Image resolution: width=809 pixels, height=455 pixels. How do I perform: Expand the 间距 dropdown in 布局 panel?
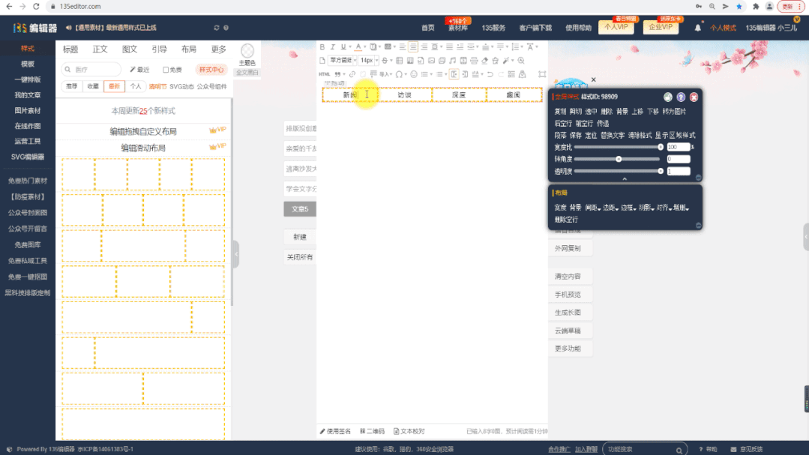tap(593, 208)
